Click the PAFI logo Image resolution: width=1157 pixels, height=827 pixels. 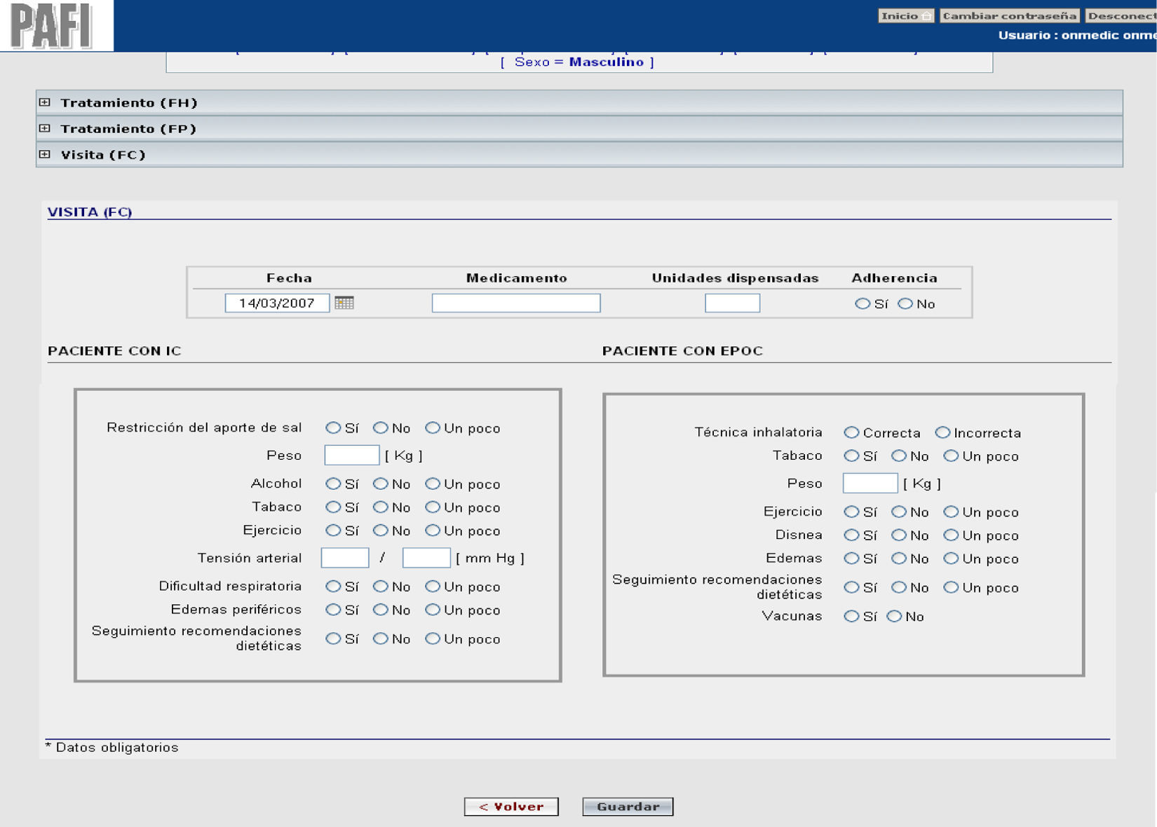coord(51,26)
